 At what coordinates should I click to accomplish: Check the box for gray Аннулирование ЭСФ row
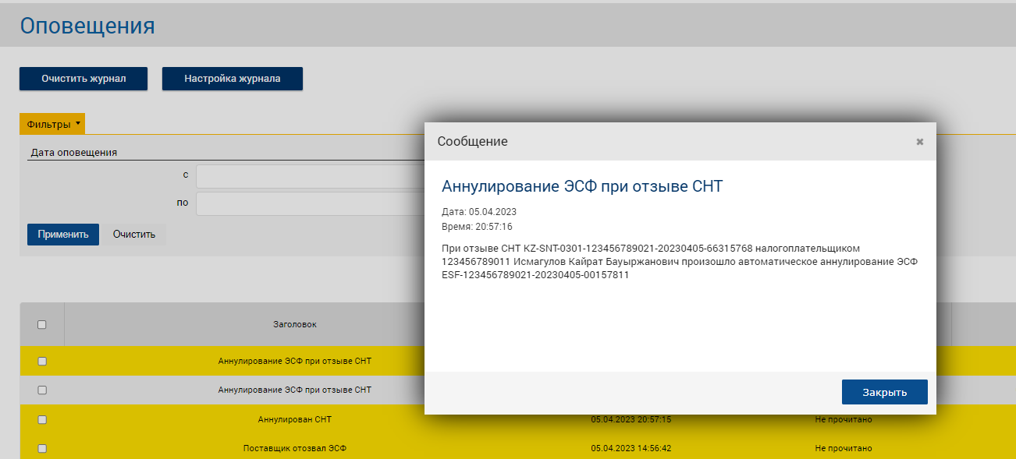click(x=42, y=390)
